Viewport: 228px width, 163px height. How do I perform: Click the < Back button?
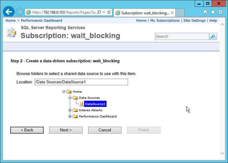coord(27,130)
